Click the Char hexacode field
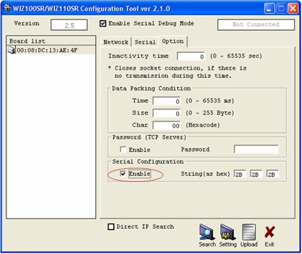 tap(167, 126)
